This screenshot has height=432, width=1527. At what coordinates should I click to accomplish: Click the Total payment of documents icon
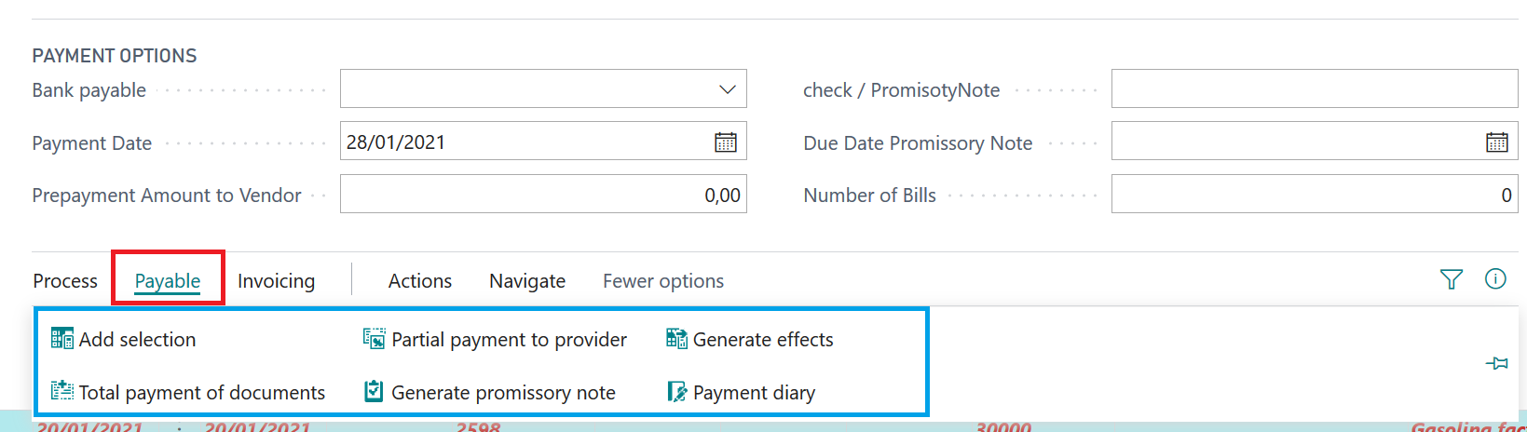(x=62, y=391)
